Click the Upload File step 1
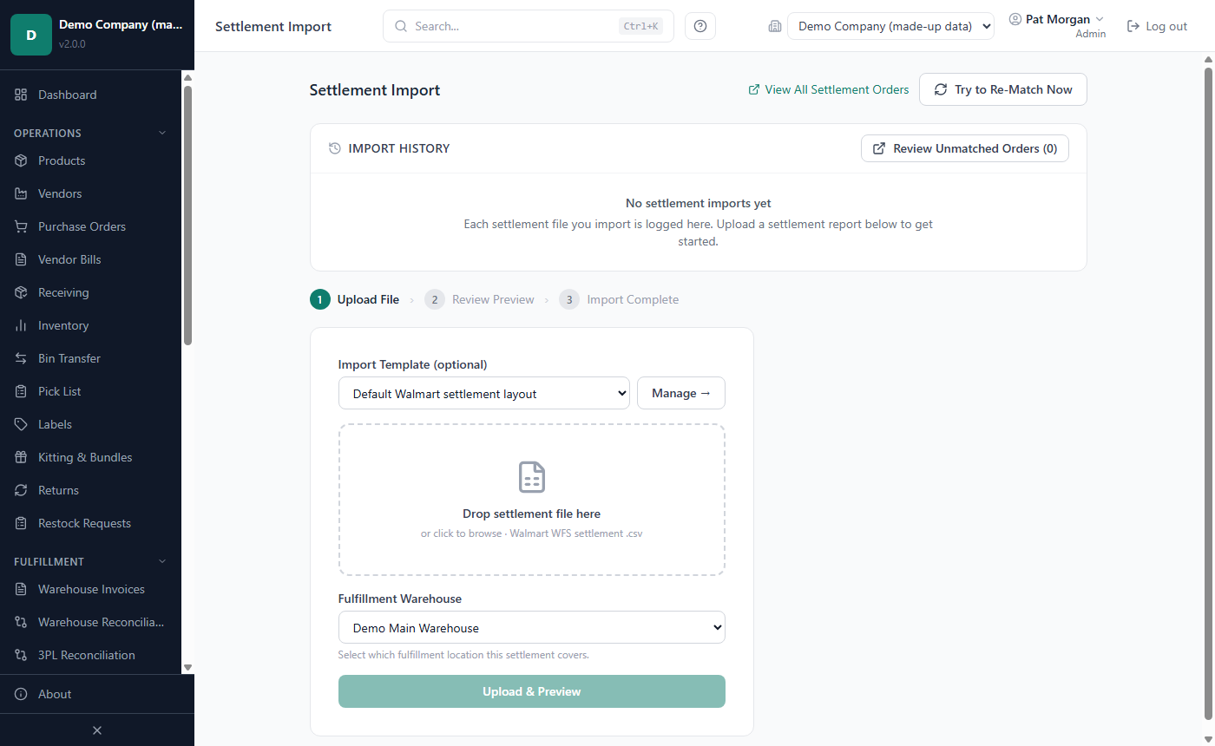Viewport: 1215px width, 746px height. tap(355, 299)
